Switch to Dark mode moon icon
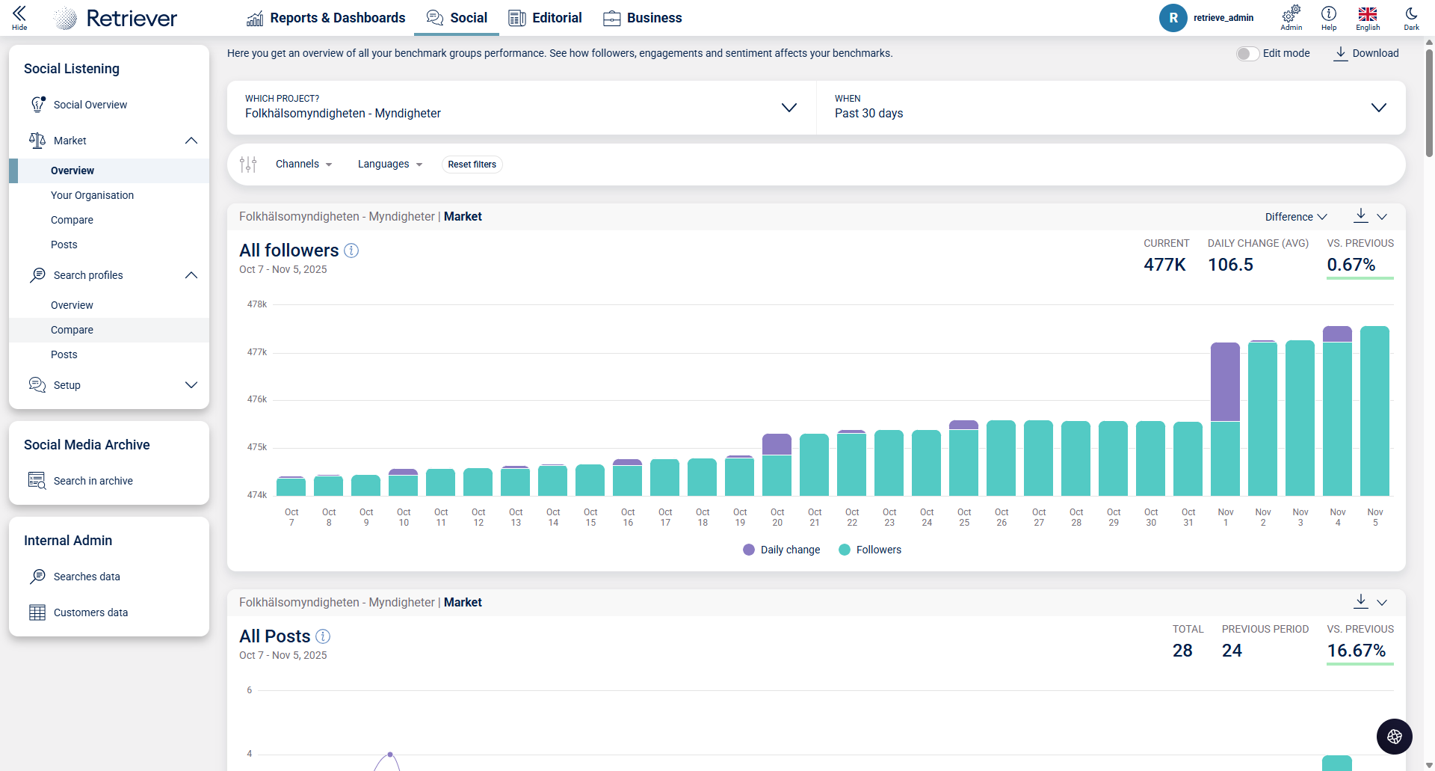The image size is (1435, 771). tap(1411, 14)
